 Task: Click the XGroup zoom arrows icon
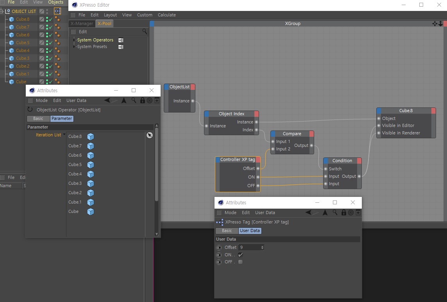tap(440, 23)
